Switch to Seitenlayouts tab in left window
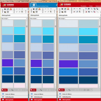The height and width of the screenshot is (101, 101). [14, 97]
